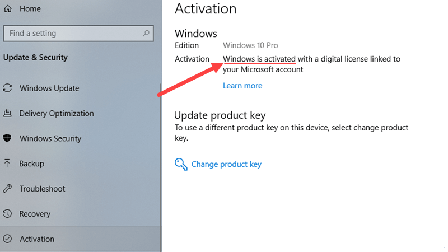Click in the Find a setting box
Screen dimensions: 448x252
(78, 34)
